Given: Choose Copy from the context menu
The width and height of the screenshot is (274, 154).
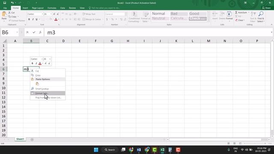Looking at the screenshot, I should [x=48, y=75].
